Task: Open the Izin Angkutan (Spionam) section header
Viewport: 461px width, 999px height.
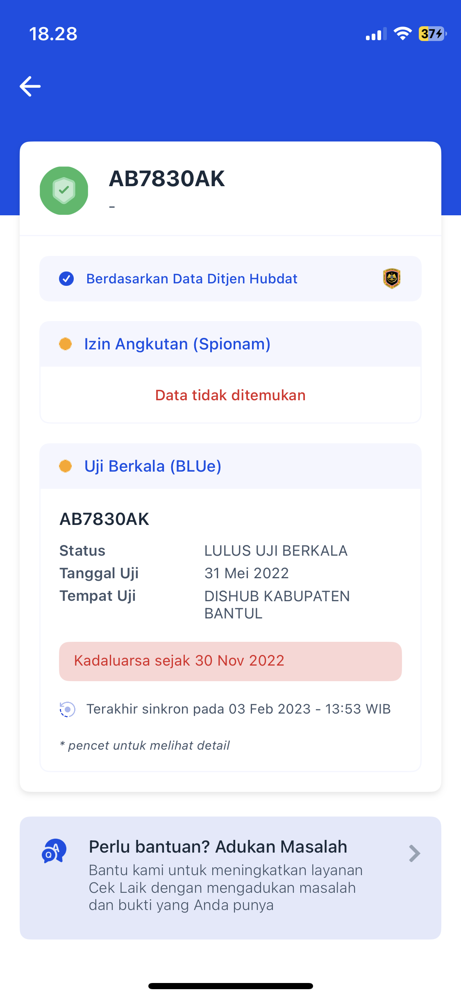Action: tap(177, 344)
